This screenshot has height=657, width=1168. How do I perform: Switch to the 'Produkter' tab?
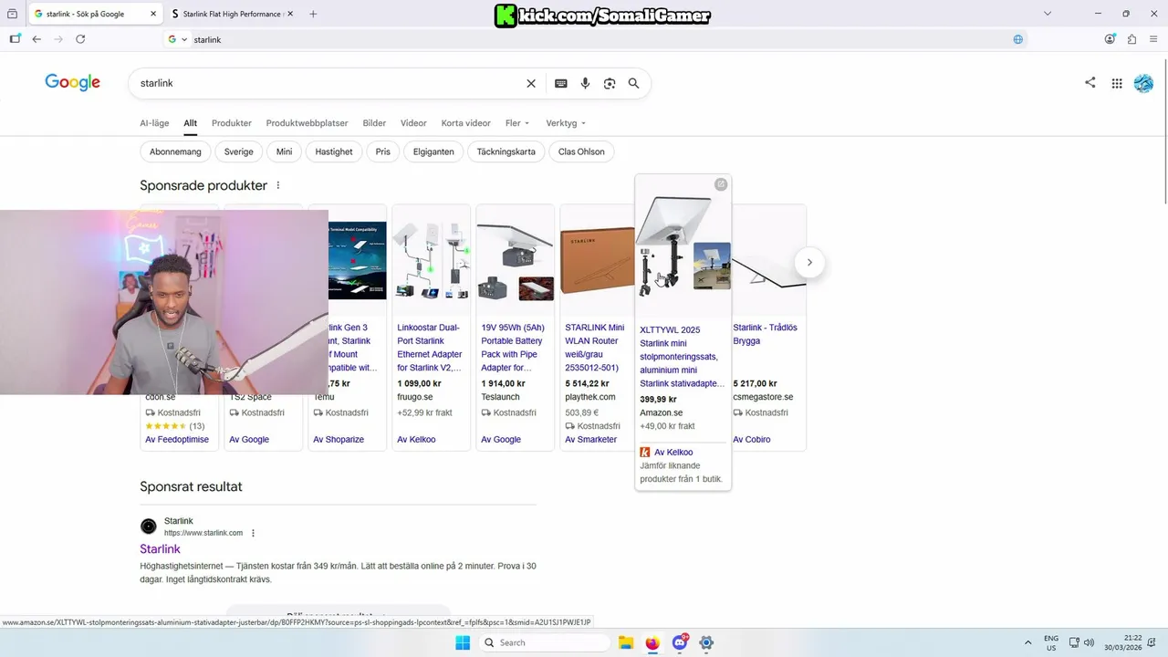click(232, 123)
